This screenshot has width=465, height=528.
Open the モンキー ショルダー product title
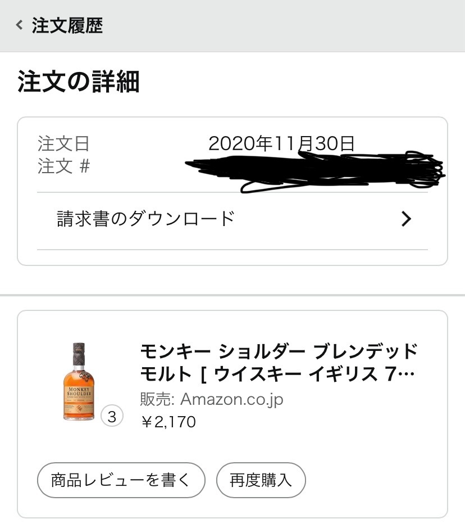click(x=279, y=352)
